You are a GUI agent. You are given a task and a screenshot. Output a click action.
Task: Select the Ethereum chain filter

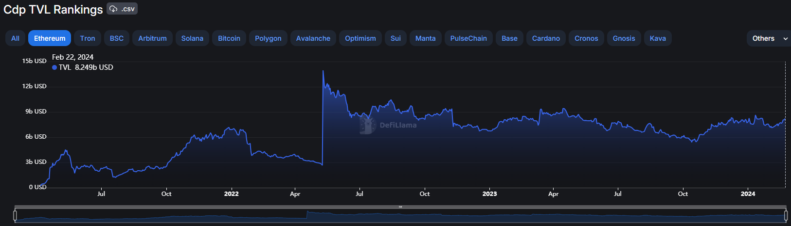pyautogui.click(x=50, y=38)
